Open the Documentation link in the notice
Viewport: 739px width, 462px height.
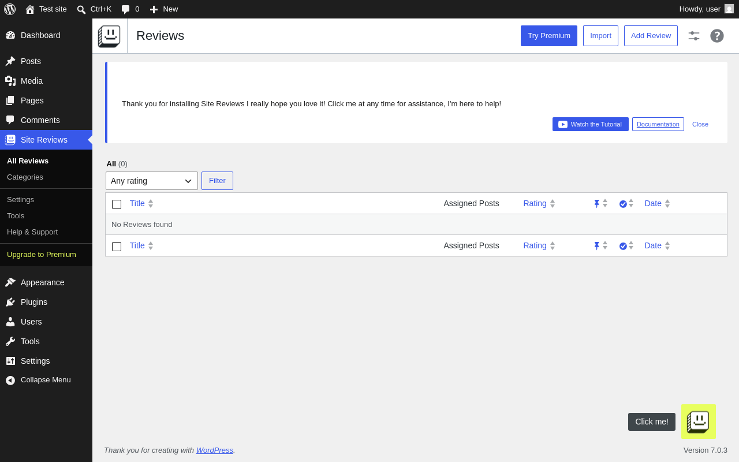[658, 124]
